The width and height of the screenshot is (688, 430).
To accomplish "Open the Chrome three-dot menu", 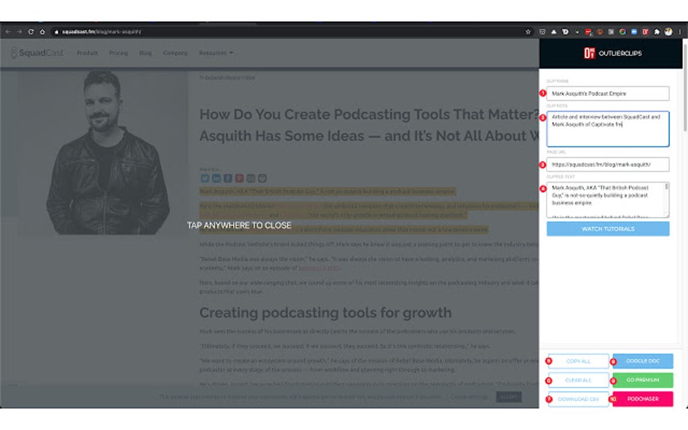I will 679,31.
